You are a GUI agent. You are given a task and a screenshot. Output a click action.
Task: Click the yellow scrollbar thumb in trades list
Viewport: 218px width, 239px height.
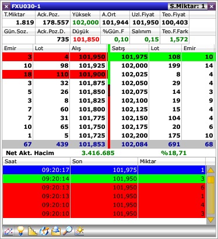(211, 180)
